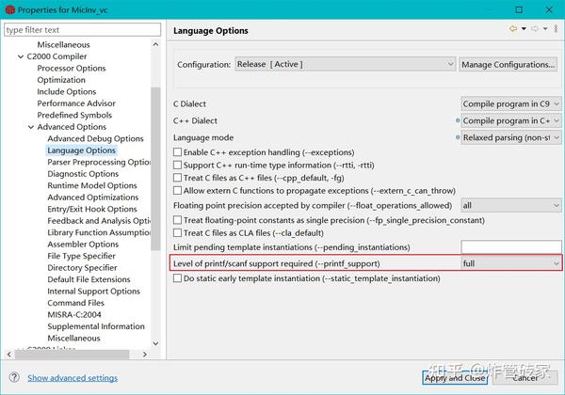Open the forward history dropdown arrow
Image resolution: width=565 pixels, height=395 pixels.
(x=543, y=30)
